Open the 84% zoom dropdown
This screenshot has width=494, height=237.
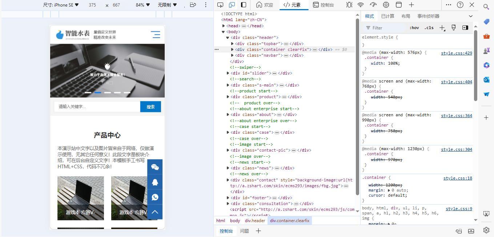click(x=142, y=5)
